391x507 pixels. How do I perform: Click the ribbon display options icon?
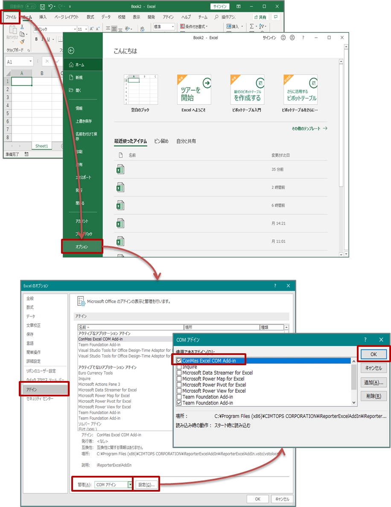pyautogui.click(x=238, y=7)
